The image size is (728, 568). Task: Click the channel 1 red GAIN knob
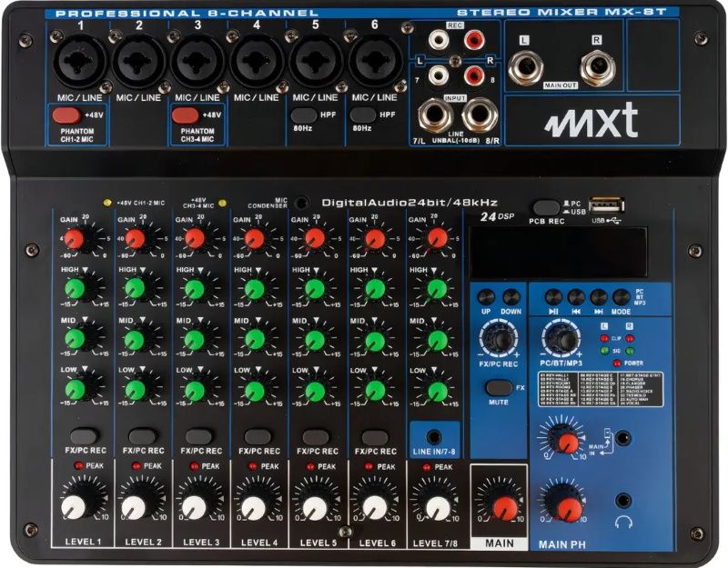[x=74, y=238]
